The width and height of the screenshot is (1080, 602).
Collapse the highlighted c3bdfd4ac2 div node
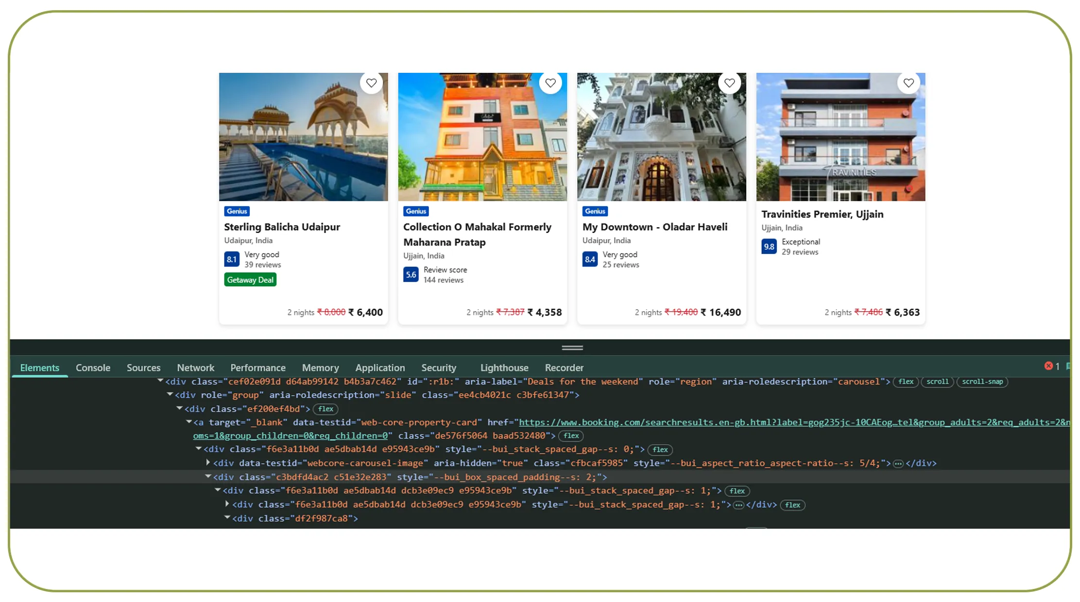(x=208, y=476)
